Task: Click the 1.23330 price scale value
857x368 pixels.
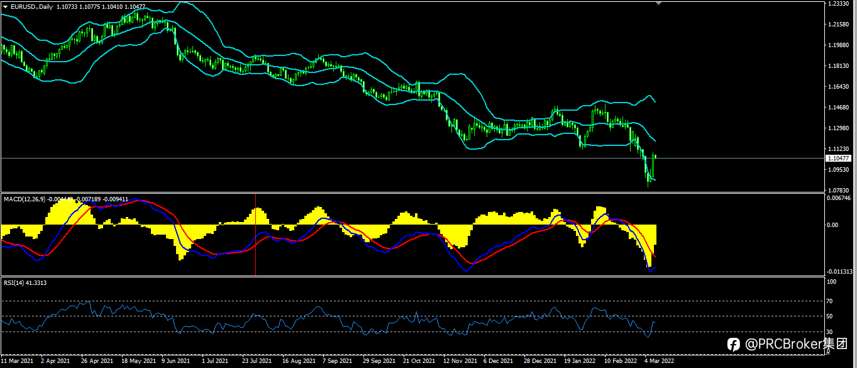Action: tap(838, 4)
